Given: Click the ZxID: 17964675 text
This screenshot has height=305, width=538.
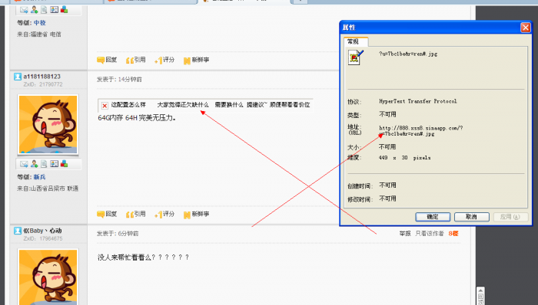Looking at the screenshot, I should (43, 238).
